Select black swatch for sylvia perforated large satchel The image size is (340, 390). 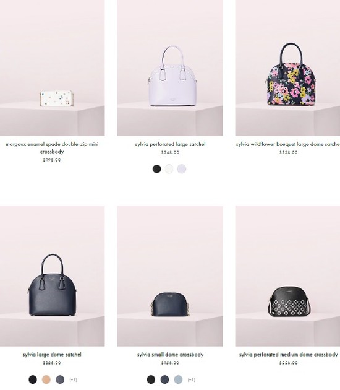157,169
